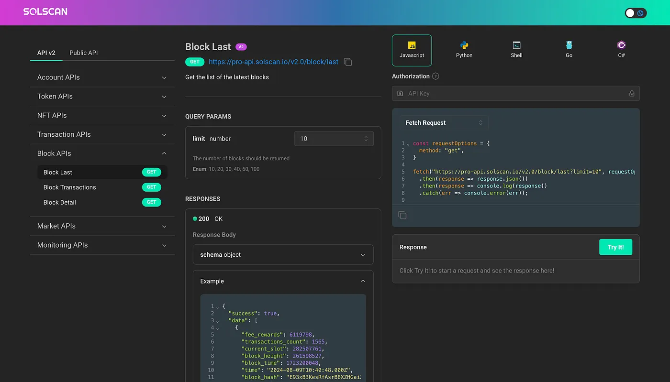670x382 pixels.
Task: Copy the endpoint URL with copy icon
Action: click(x=348, y=62)
